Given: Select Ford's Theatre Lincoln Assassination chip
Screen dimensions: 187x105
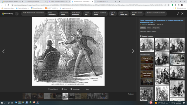Looking at the screenshot, I should pyautogui.click(x=33, y=14).
